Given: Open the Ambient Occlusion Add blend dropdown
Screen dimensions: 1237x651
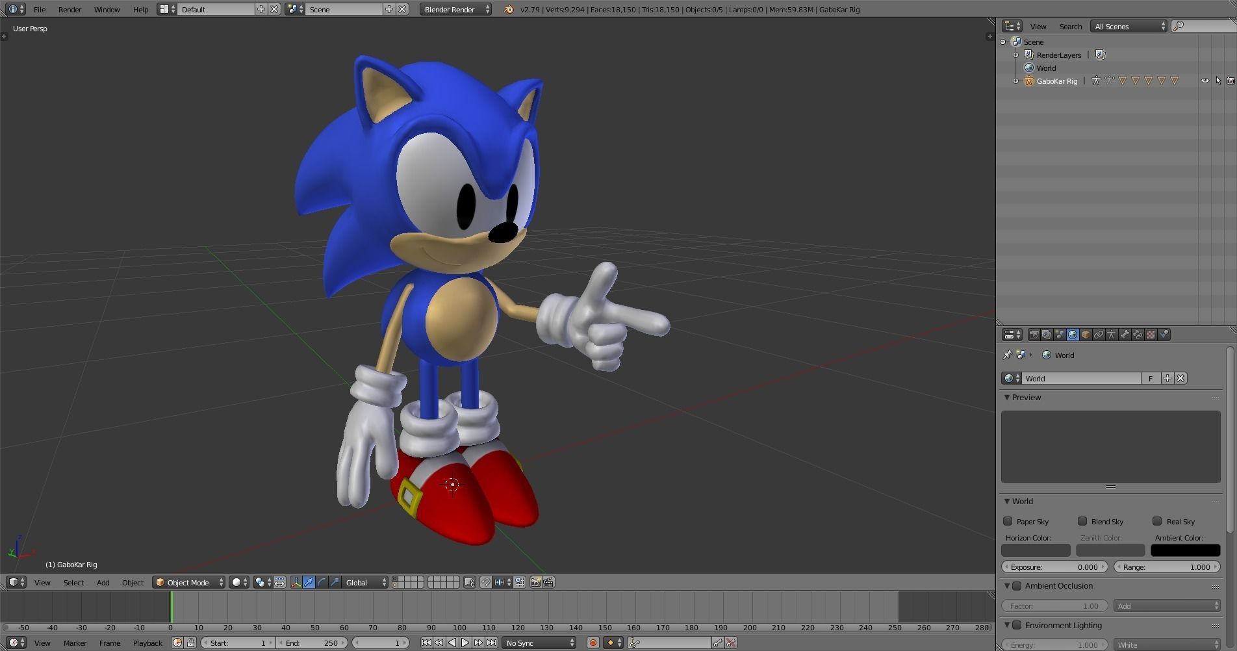Looking at the screenshot, I should [x=1167, y=606].
